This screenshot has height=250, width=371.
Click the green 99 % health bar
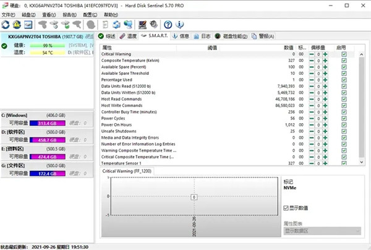pos(48,45)
